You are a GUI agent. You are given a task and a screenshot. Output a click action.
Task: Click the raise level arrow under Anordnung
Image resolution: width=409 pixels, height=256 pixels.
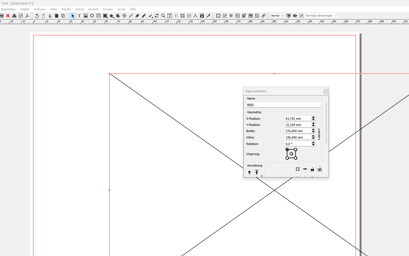coord(249,172)
